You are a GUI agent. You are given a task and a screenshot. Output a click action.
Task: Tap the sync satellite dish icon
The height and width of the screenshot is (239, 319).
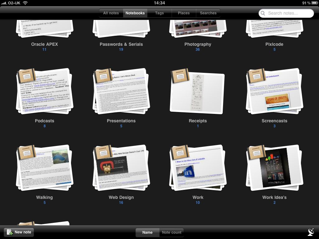tap(310, 232)
